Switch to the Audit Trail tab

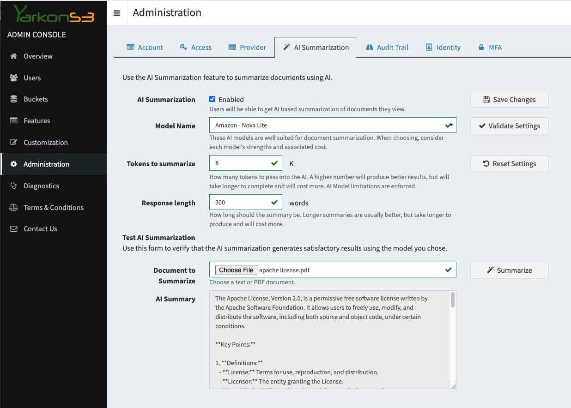point(387,48)
